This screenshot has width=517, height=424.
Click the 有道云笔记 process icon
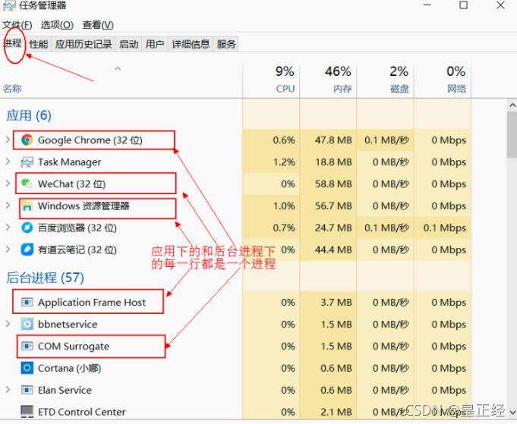click(27, 250)
